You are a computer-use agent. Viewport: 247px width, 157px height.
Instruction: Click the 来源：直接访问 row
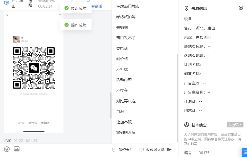click(197, 37)
